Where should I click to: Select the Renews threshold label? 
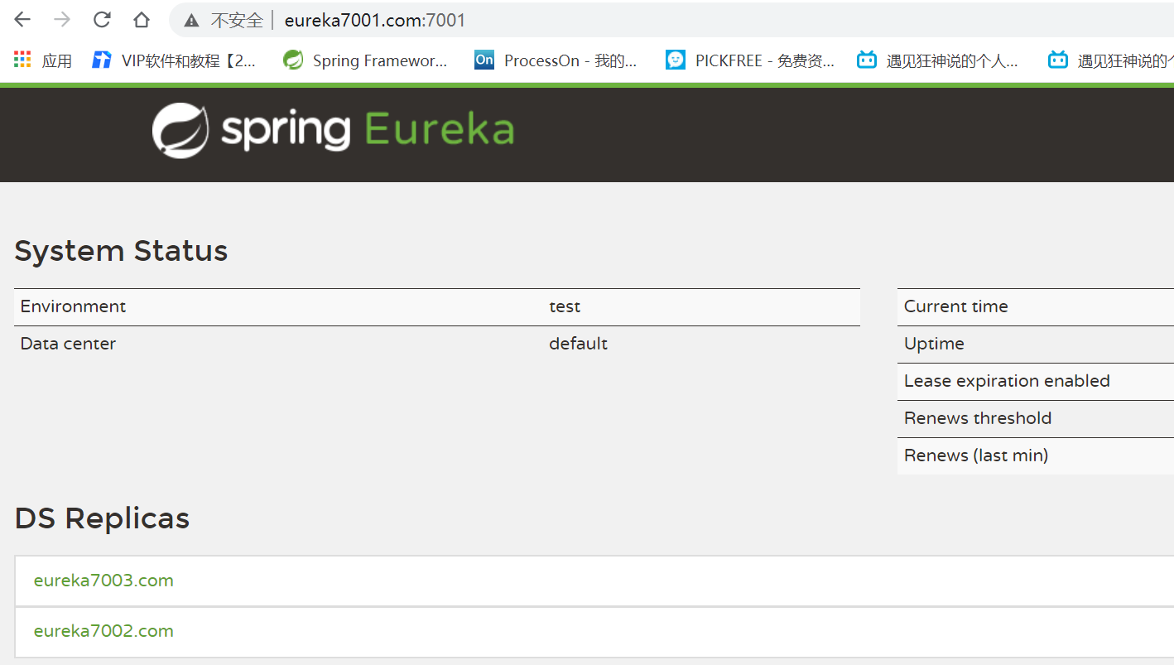pos(978,418)
